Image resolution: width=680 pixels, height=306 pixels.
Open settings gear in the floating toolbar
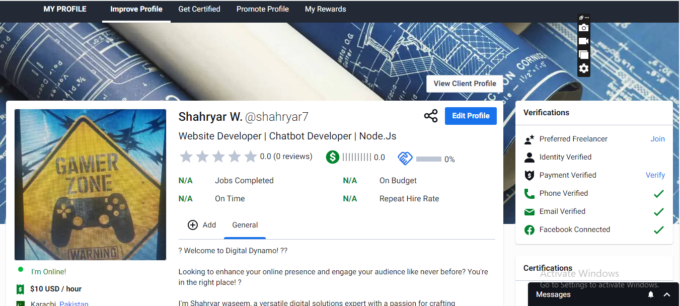click(583, 68)
